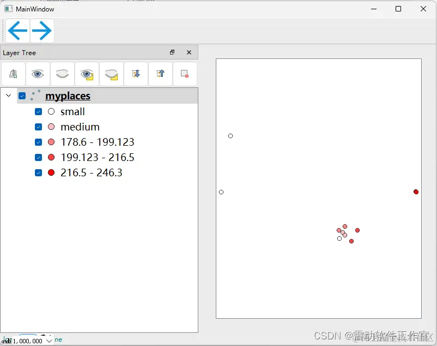Click the Show All Layers open-eye icon
The width and height of the screenshot is (437, 346).
tap(38, 74)
